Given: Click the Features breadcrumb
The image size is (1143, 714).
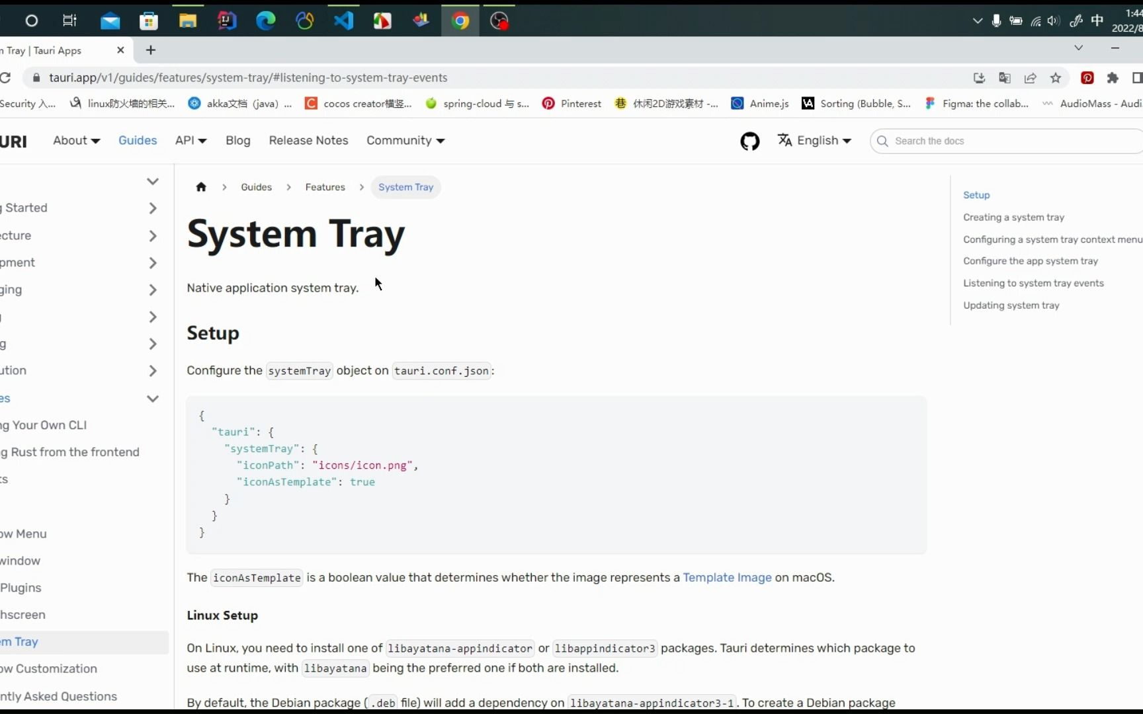Looking at the screenshot, I should [325, 187].
